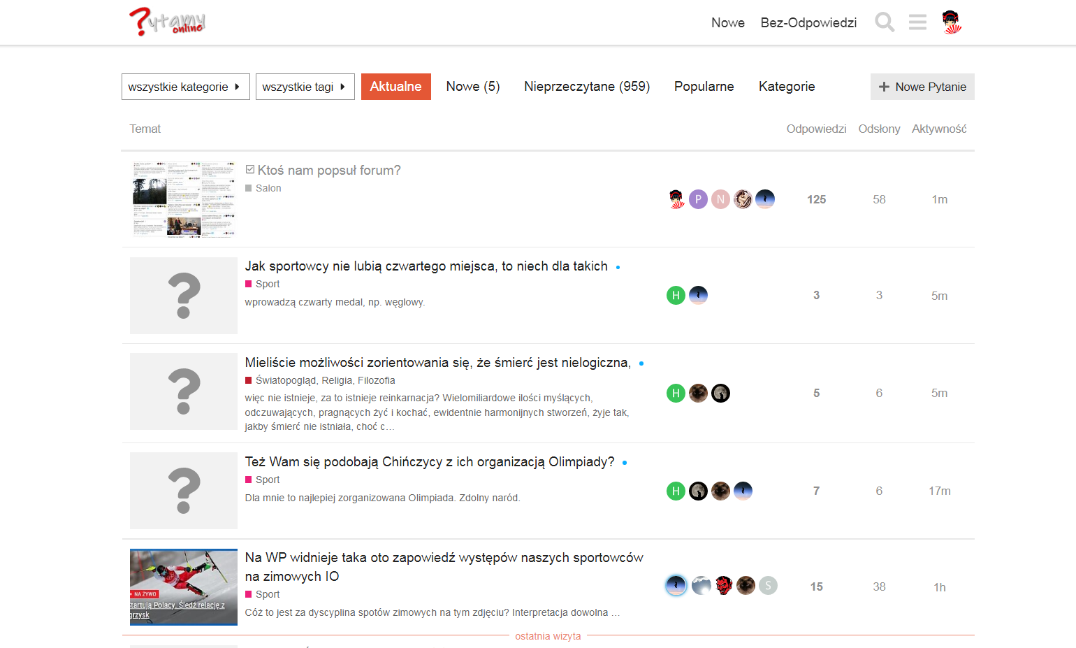This screenshot has width=1076, height=648.
Task: Open the search magnifier icon
Action: point(885,22)
